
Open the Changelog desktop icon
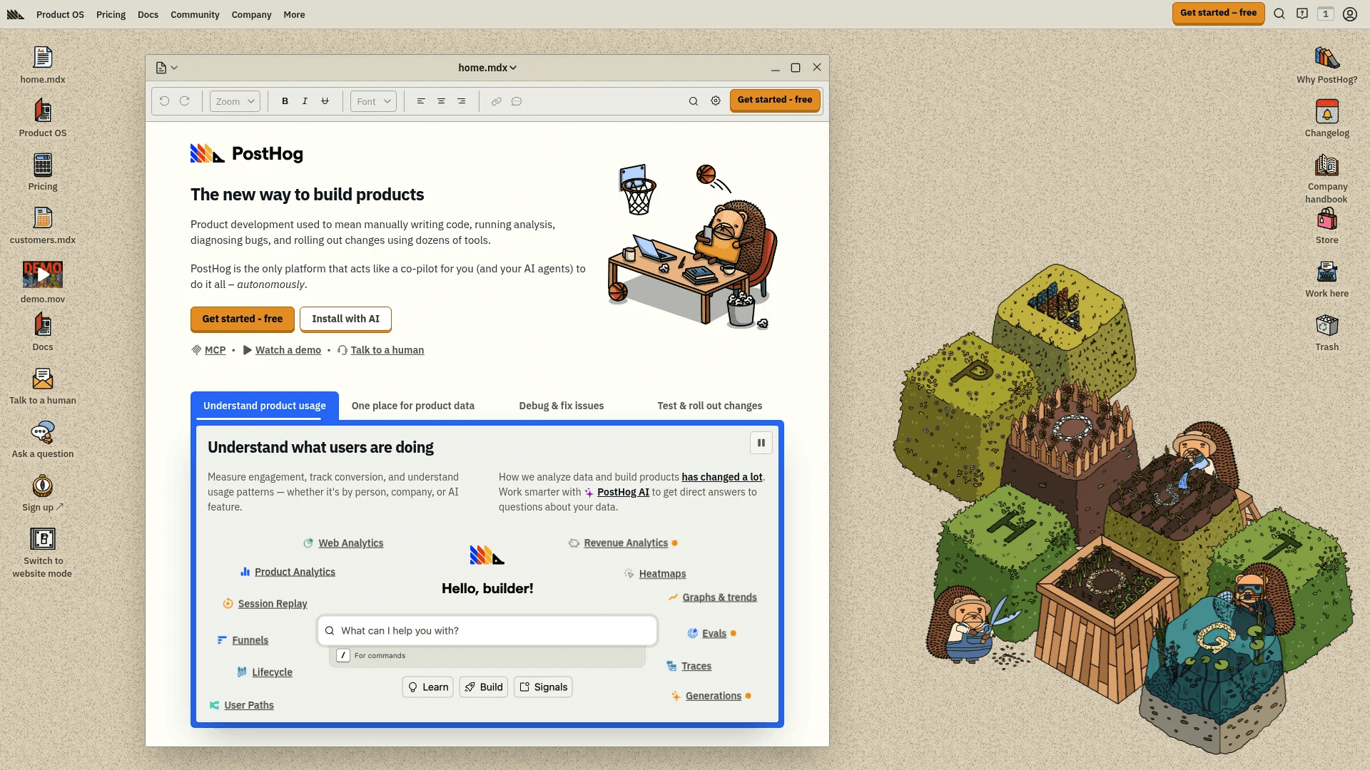pos(1326,113)
